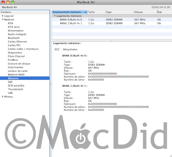Select Cartes PCI entry
The image size is (172, 157).
click(14, 45)
